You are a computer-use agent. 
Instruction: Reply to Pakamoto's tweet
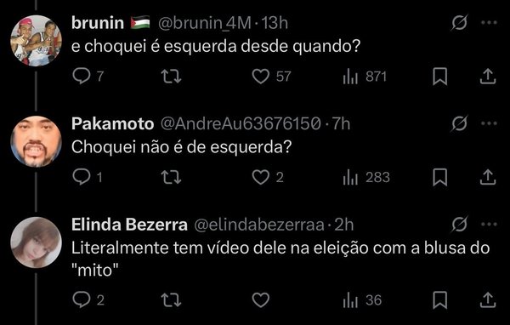[82, 177]
